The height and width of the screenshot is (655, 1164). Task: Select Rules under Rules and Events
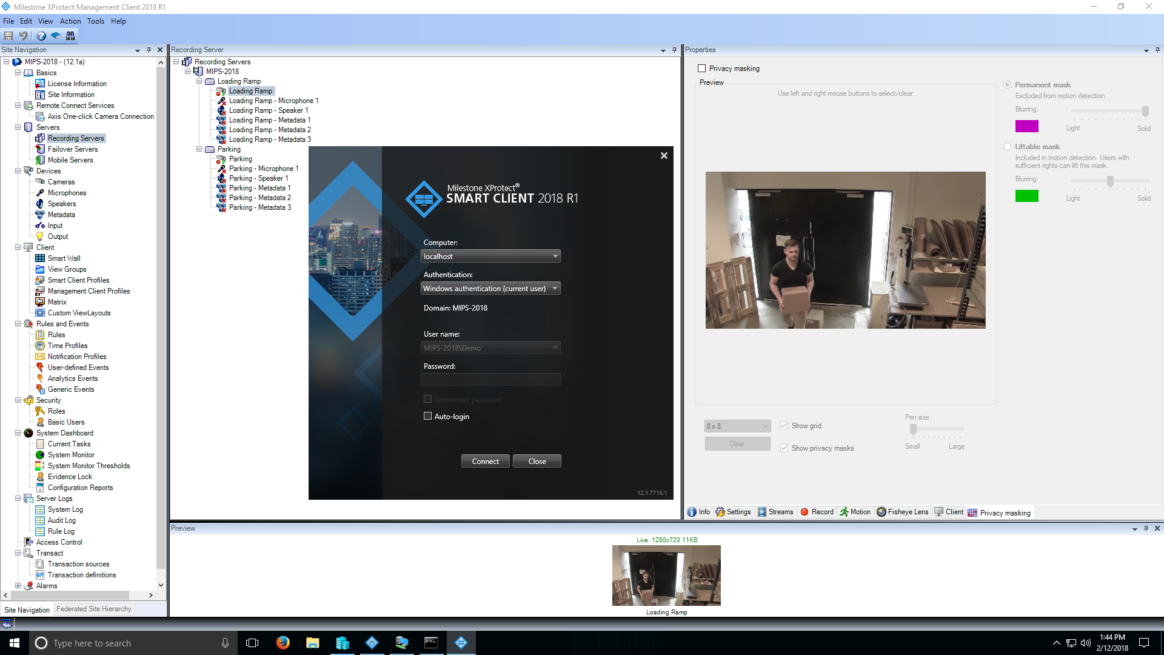(x=55, y=334)
